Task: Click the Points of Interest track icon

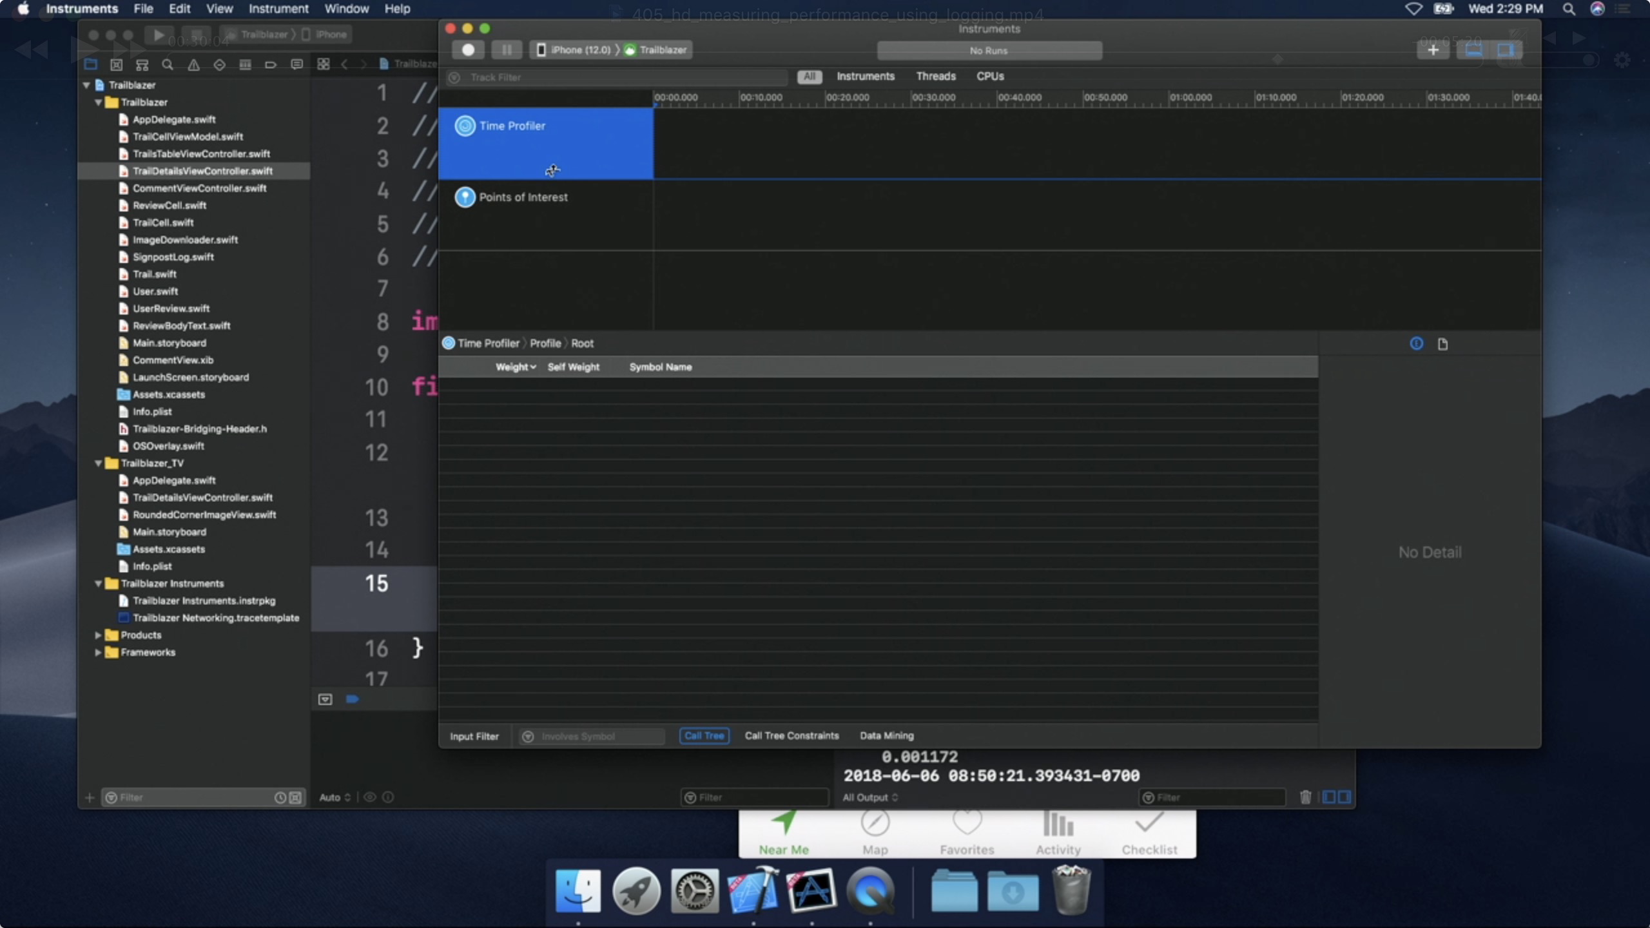Action: (x=465, y=197)
